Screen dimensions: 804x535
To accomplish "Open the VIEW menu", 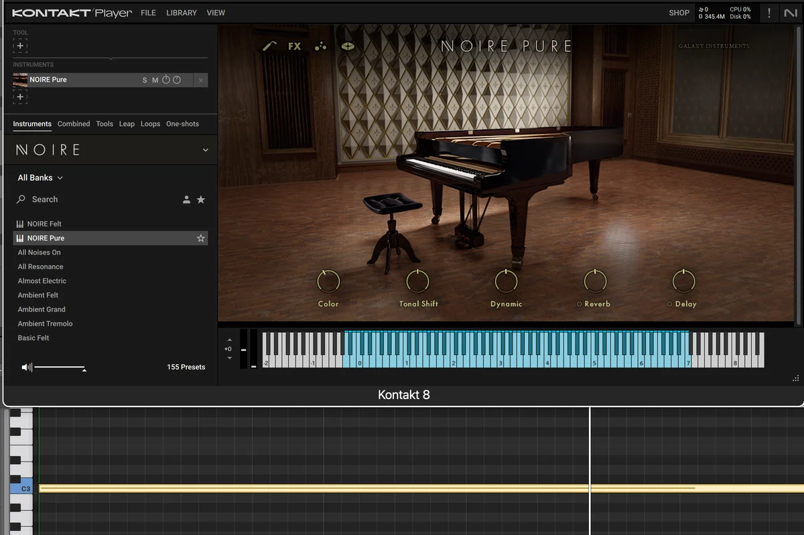I will tap(216, 13).
